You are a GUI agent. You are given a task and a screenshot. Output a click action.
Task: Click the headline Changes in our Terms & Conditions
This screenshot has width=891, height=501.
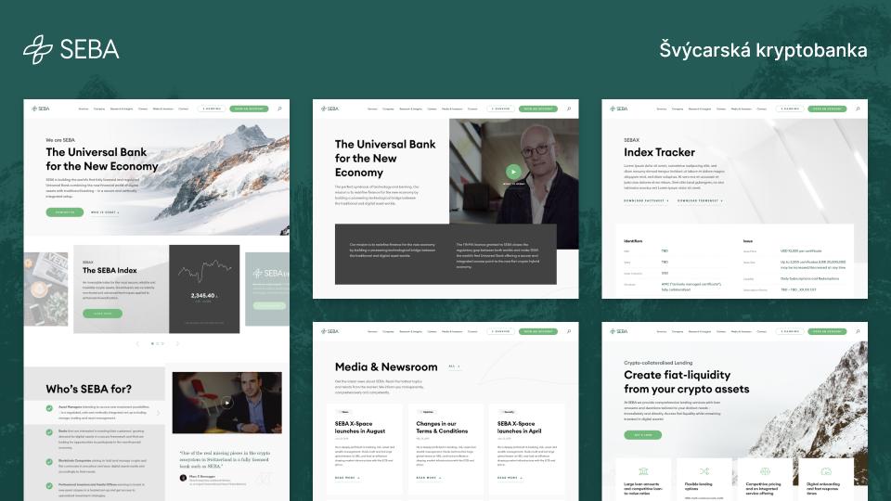pos(442,427)
